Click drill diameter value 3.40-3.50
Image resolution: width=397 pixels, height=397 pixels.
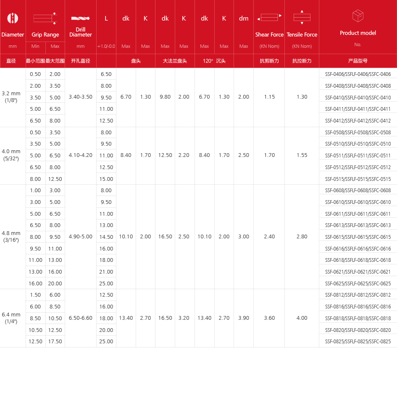click(81, 97)
